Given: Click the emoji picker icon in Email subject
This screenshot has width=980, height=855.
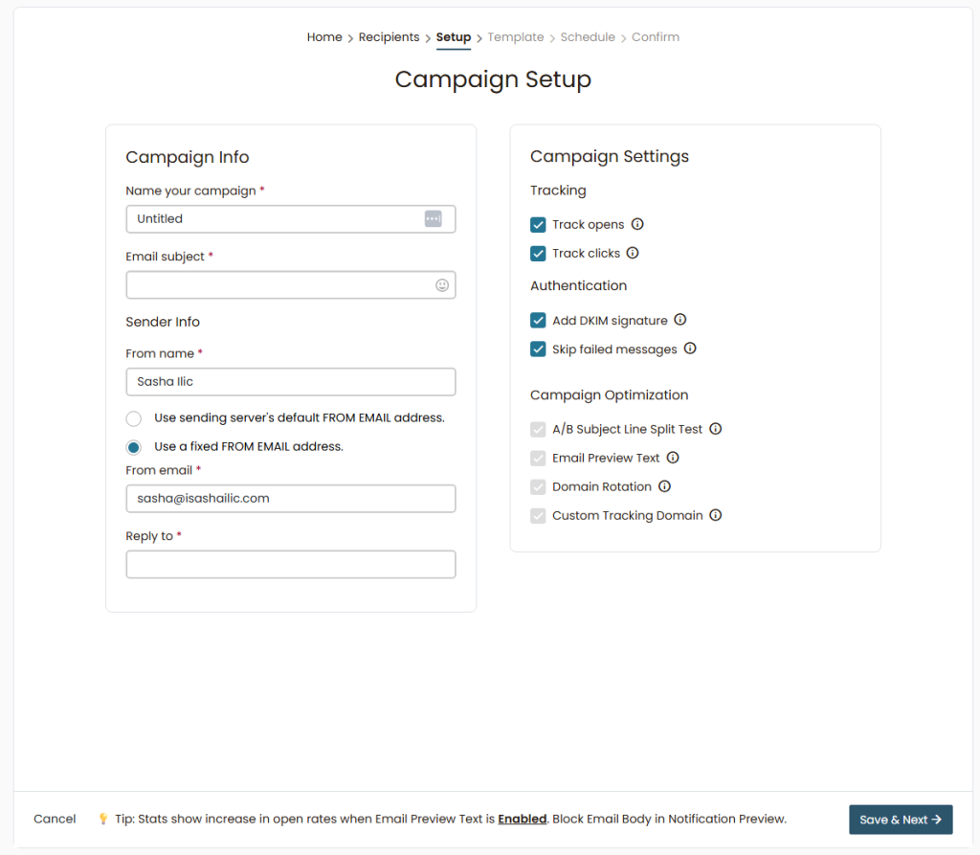Looking at the screenshot, I should 442,285.
